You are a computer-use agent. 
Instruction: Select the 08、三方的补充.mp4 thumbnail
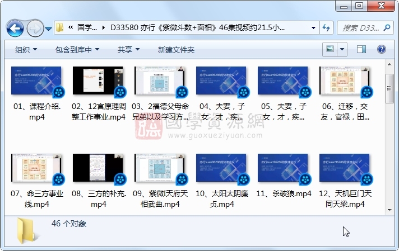click(98, 168)
